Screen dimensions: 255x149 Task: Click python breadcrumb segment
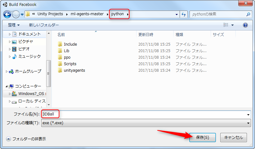(x=117, y=14)
